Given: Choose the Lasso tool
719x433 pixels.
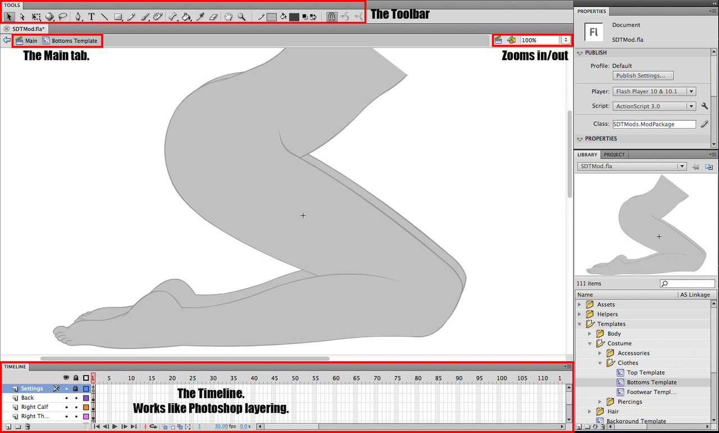Looking at the screenshot, I should tap(63, 17).
